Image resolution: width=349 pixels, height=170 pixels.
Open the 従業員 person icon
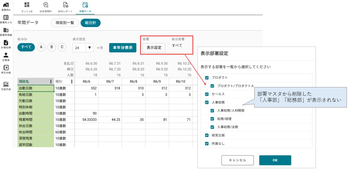point(6,55)
